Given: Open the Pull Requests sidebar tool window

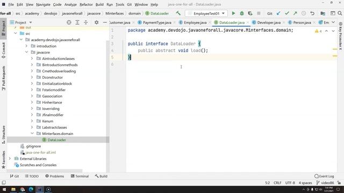Looking at the screenshot, I should point(4,78).
